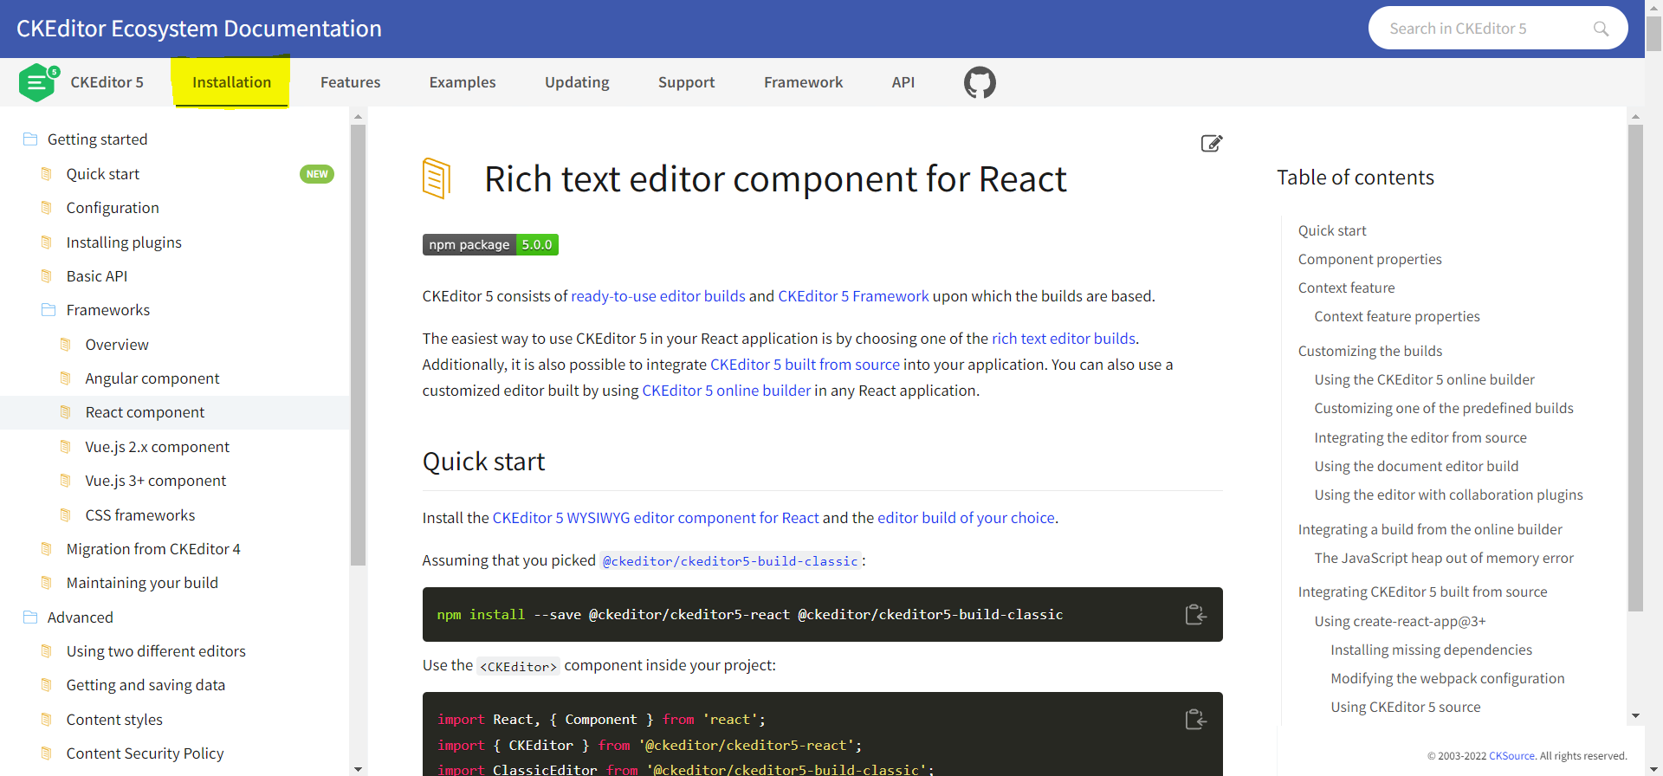Click the large document icon beside page title
Viewport: 1663px width, 776px height.
tap(437, 178)
